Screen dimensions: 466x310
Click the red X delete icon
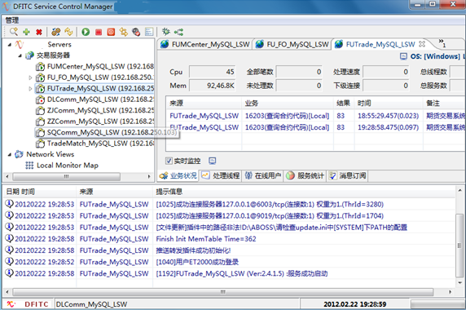coord(39,32)
